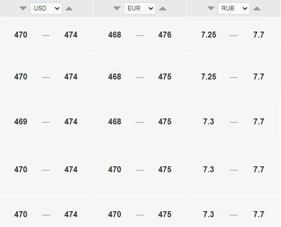Click the 474 USD sell rate in first row
The width and height of the screenshot is (281, 227).
[71, 35]
